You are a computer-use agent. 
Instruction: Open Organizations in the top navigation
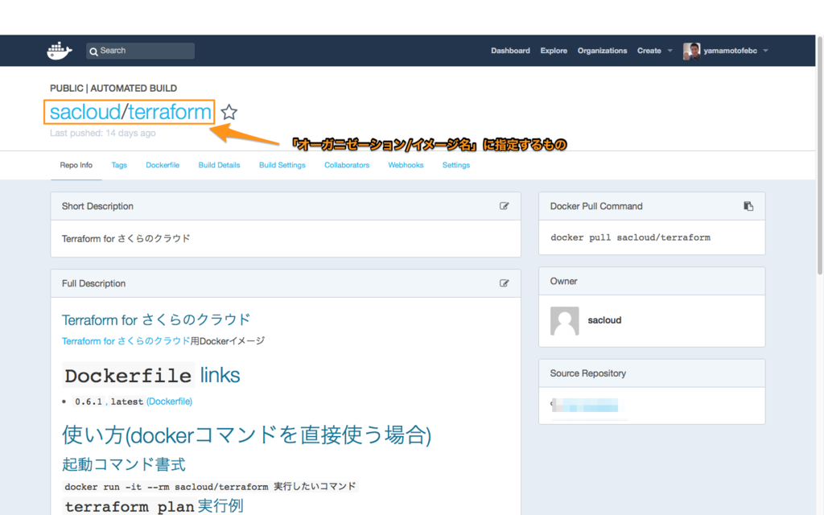(x=602, y=51)
